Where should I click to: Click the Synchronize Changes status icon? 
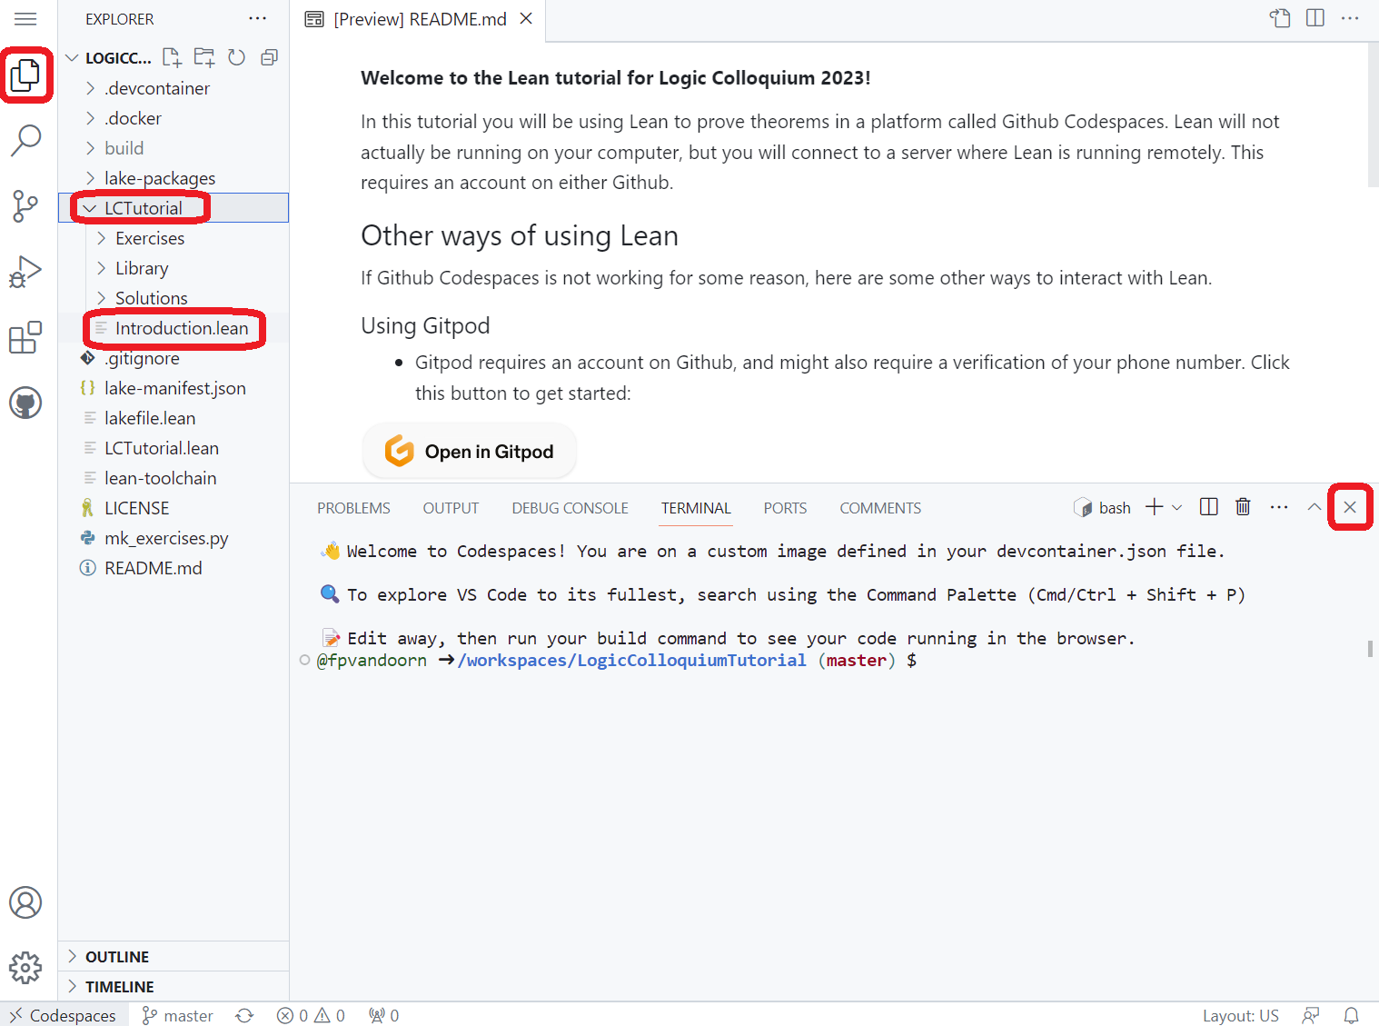click(244, 1015)
